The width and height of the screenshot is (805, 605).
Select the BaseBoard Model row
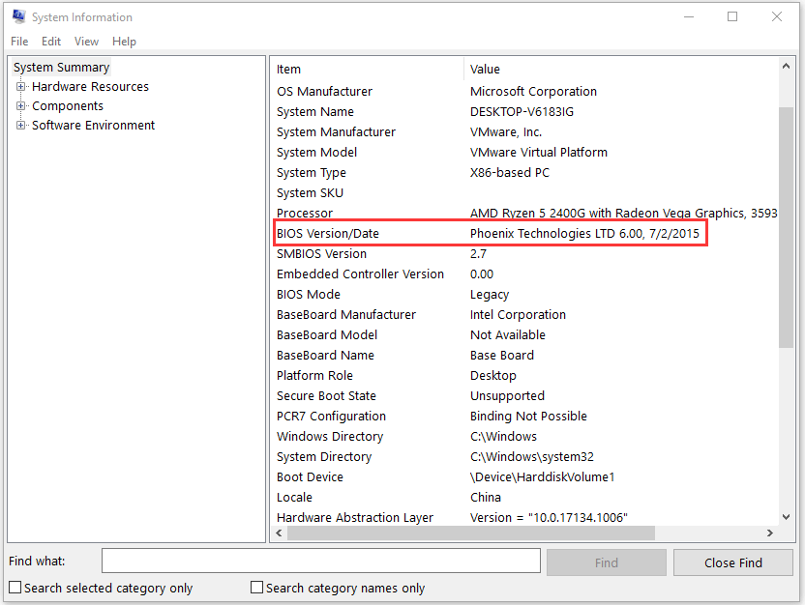524,335
